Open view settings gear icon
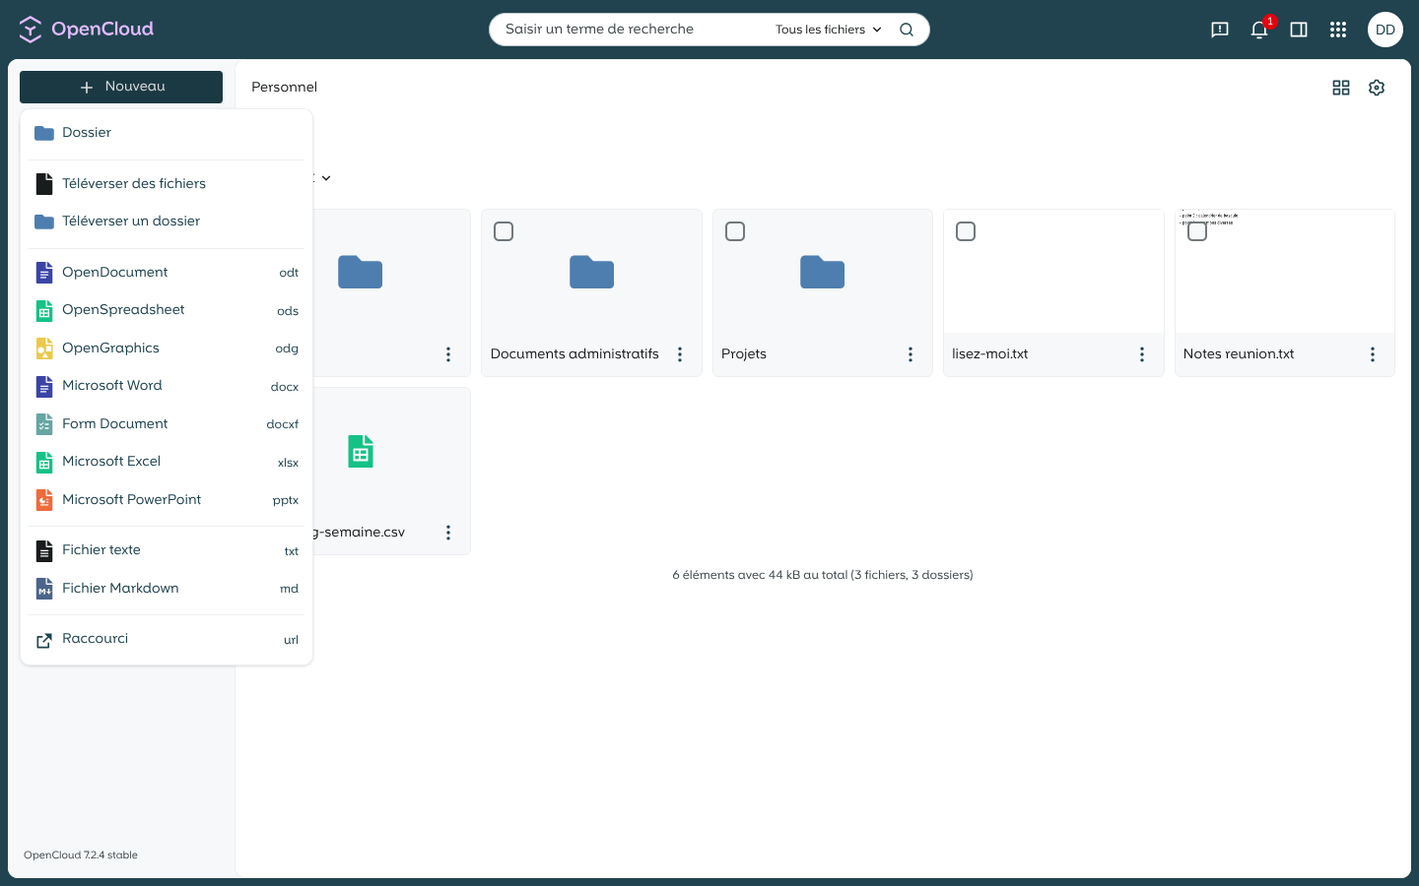The image size is (1419, 886). [1377, 88]
